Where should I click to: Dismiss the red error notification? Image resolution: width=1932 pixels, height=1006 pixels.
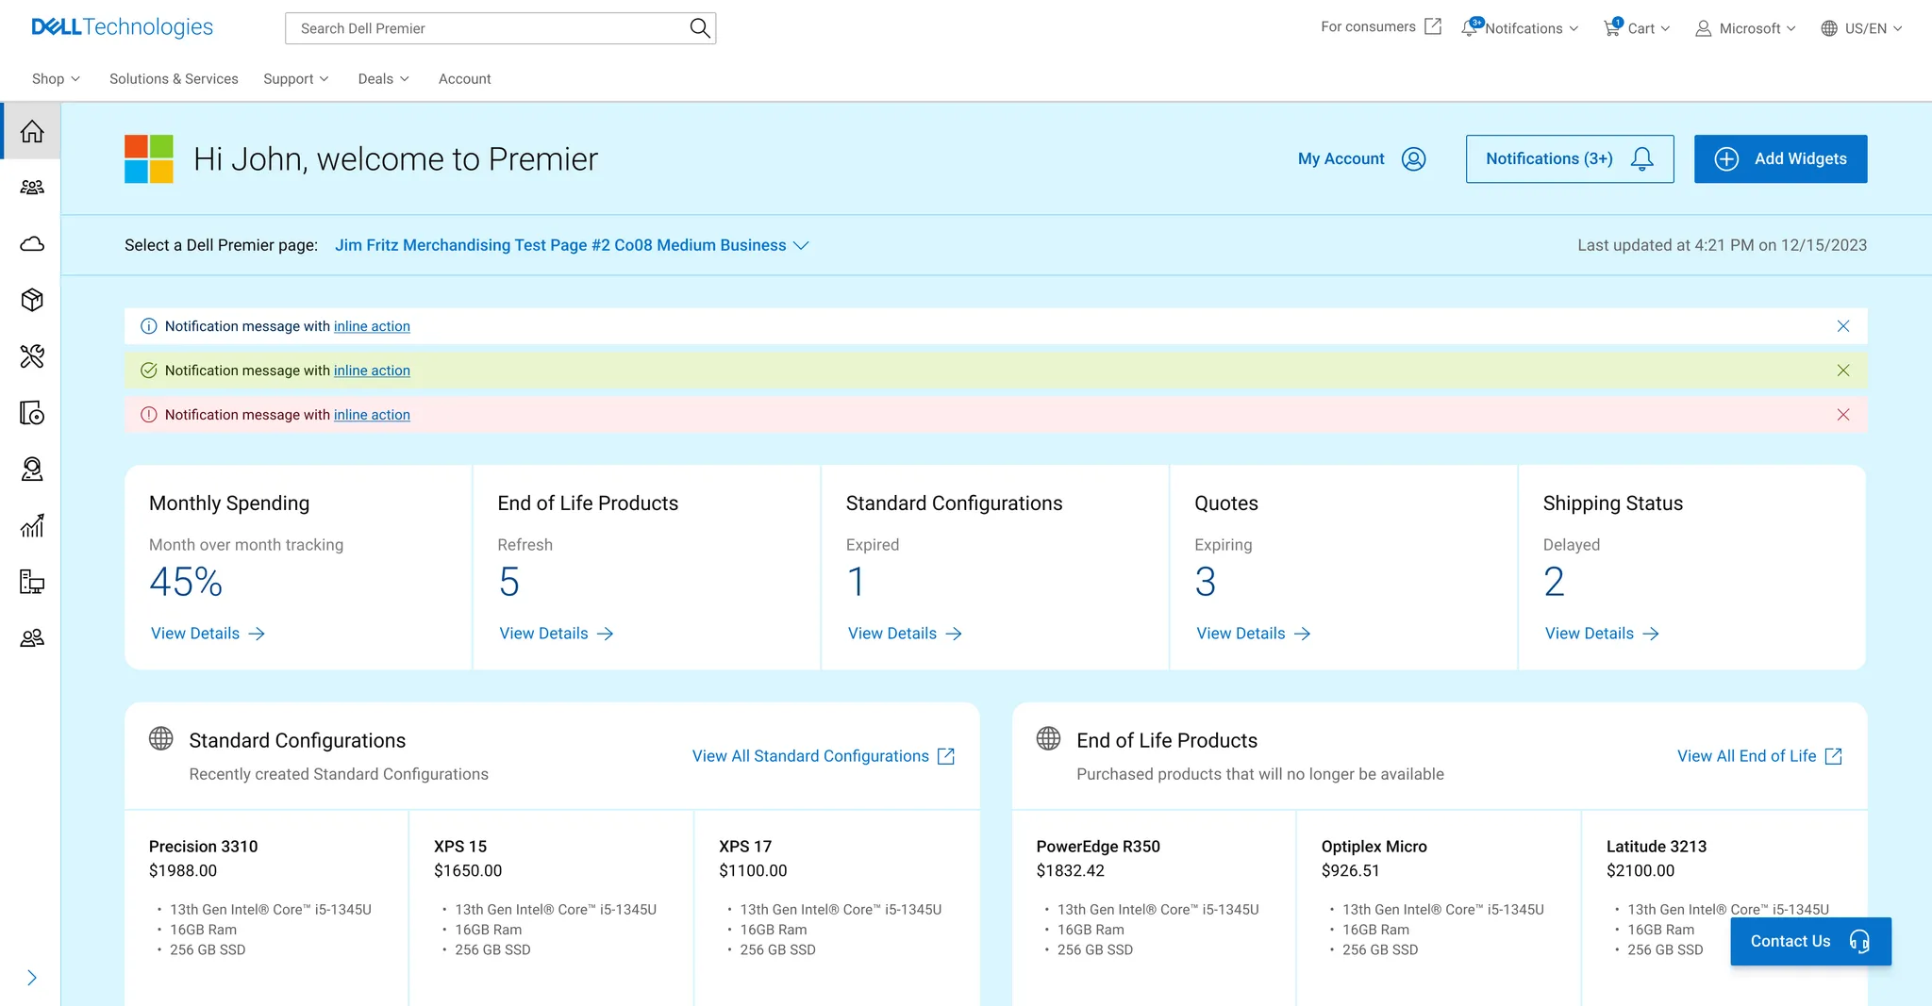[x=1843, y=415]
